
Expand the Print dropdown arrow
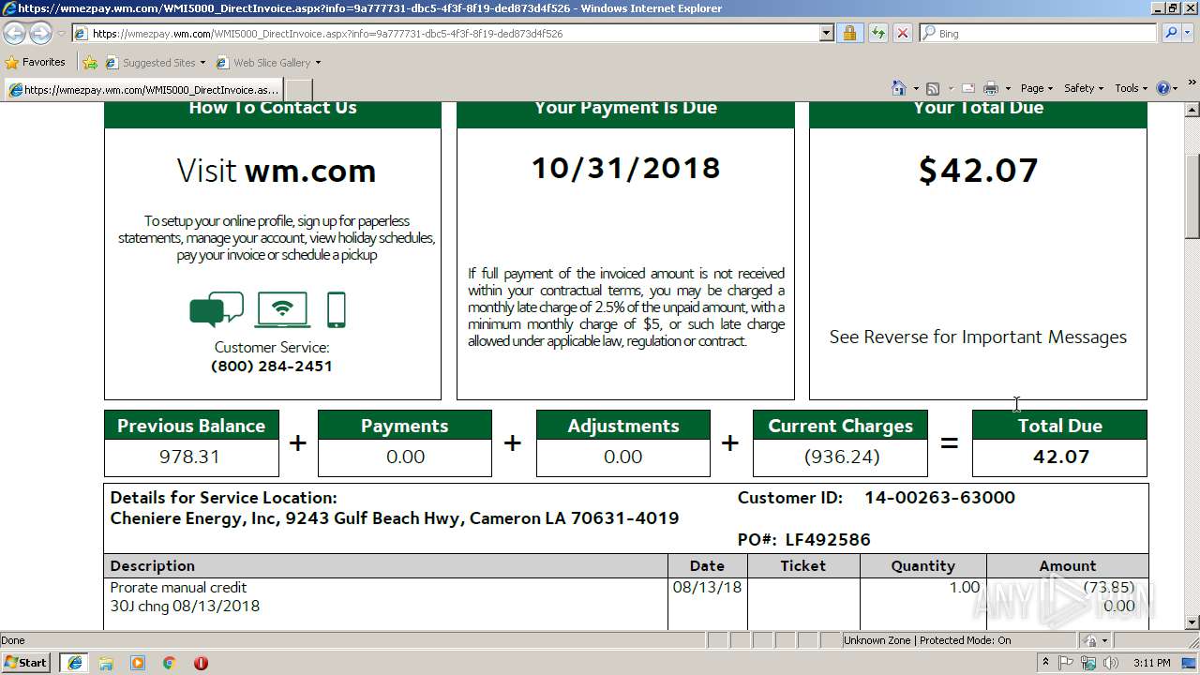tap(1008, 89)
